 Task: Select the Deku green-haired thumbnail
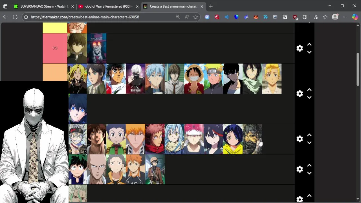pyautogui.click(x=78, y=169)
